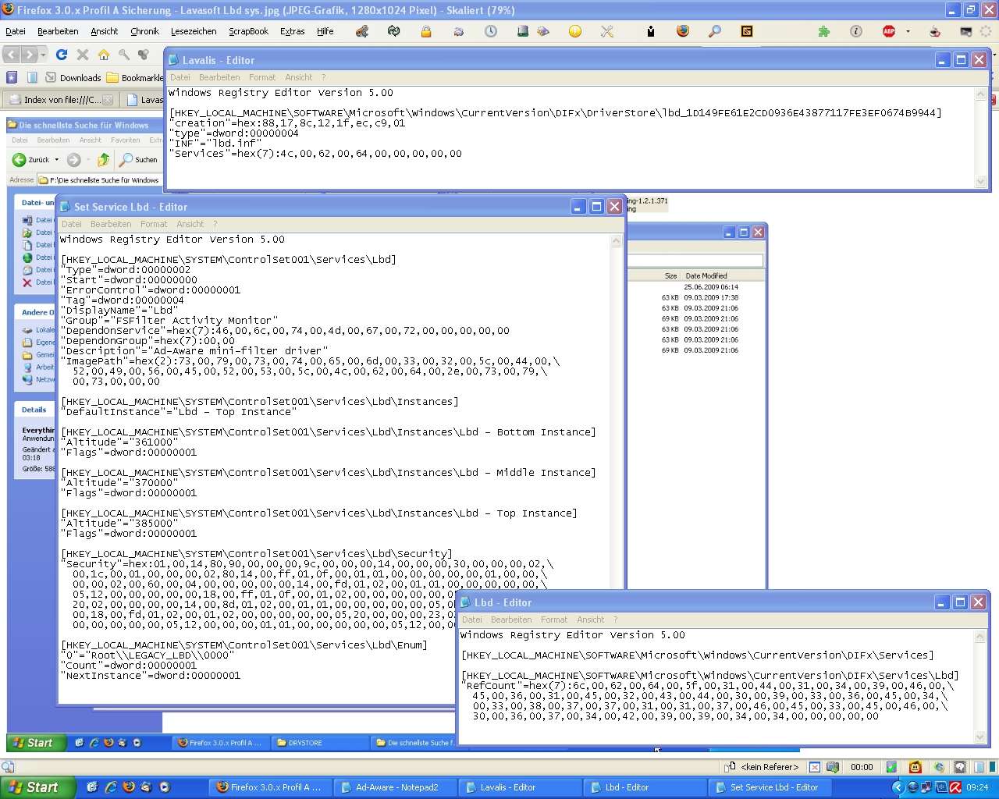Click the magnifier icon in Firefox status bar

pyautogui.click(x=8, y=767)
